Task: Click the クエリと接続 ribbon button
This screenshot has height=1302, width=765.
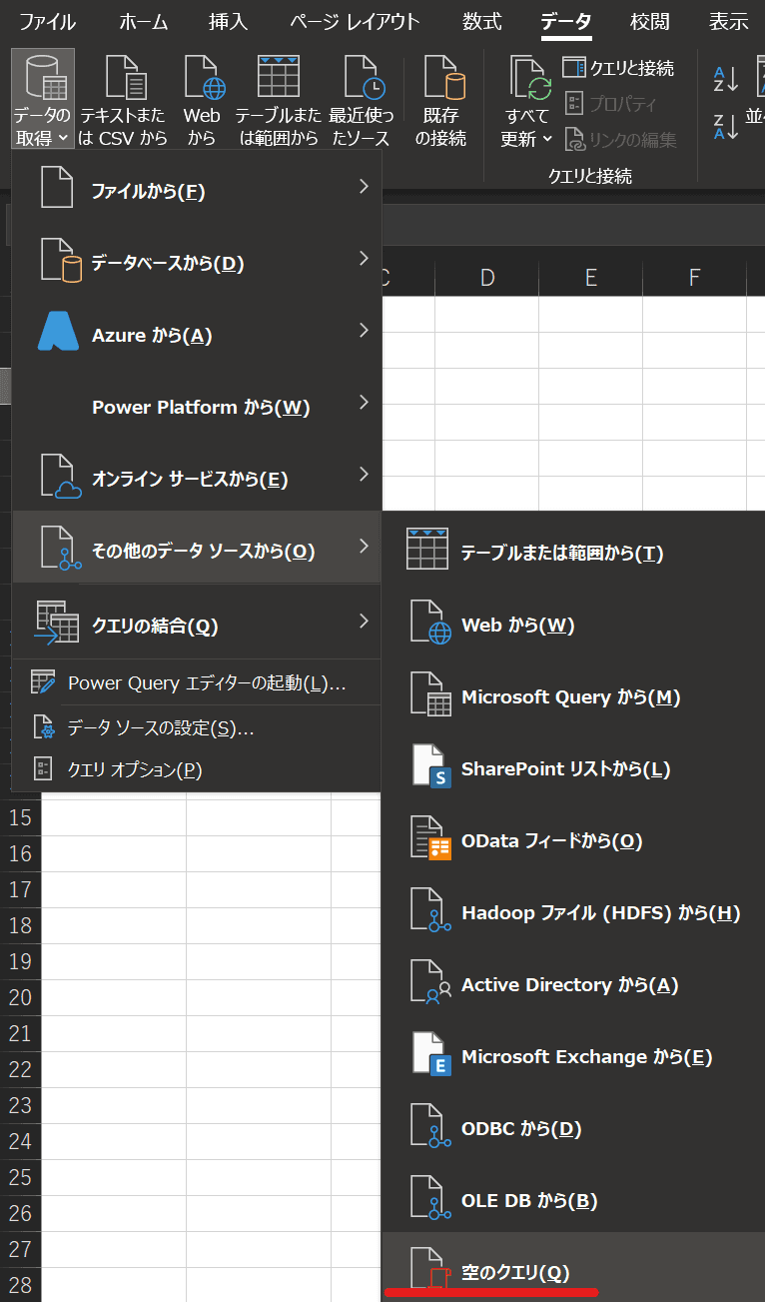Action: tap(619, 68)
